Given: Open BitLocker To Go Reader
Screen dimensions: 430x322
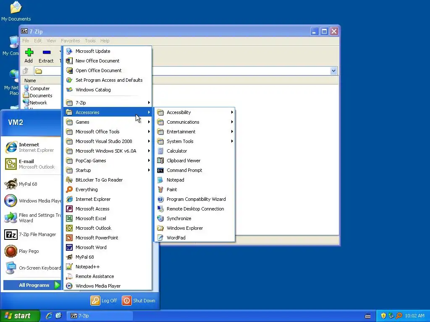Looking at the screenshot, I should coord(107,180).
